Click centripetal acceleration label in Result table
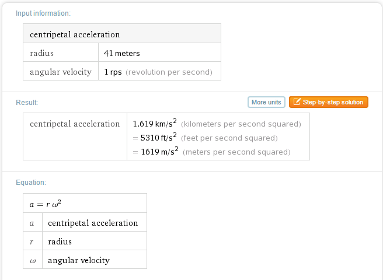 pyautogui.click(x=75, y=124)
